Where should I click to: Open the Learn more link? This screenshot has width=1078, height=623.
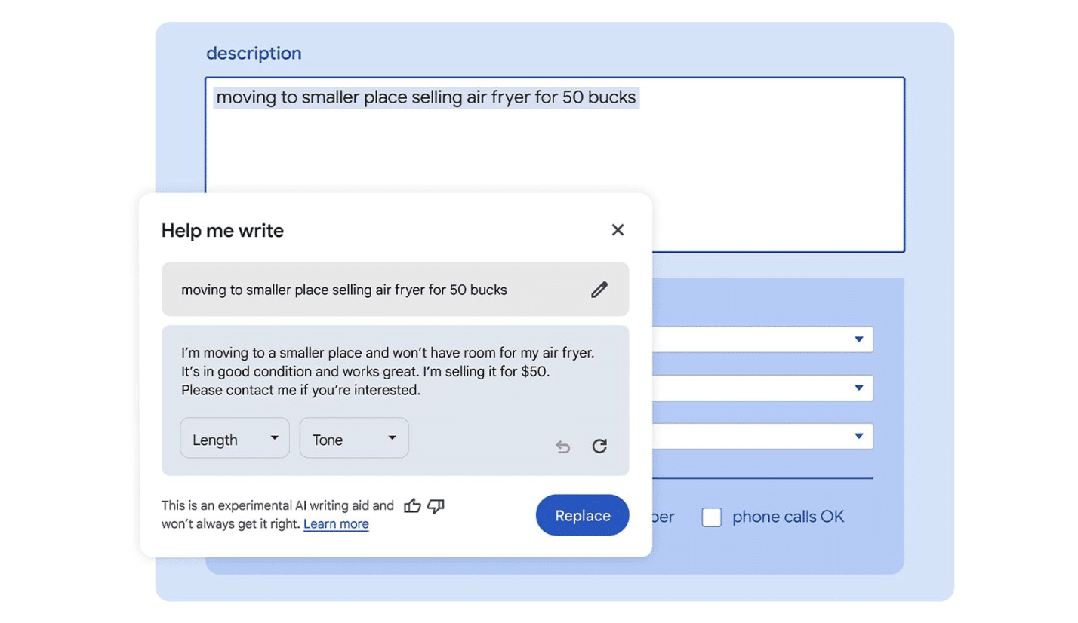pos(335,523)
